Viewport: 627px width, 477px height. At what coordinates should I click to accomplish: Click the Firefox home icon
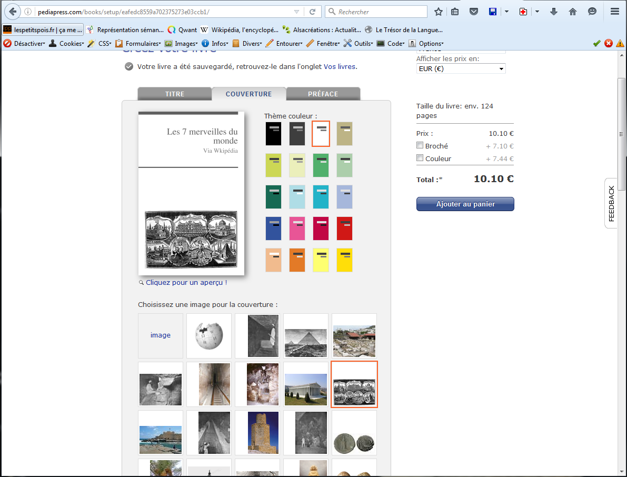click(x=573, y=12)
